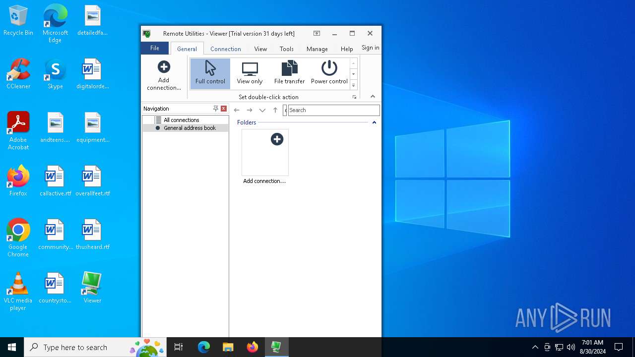Viewport: 635px width, 357px height.
Task: Expand the connection modes gallery
Action: click(x=354, y=85)
